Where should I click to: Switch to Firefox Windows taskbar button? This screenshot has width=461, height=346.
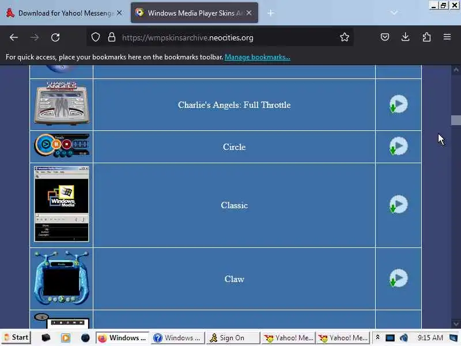(x=123, y=338)
